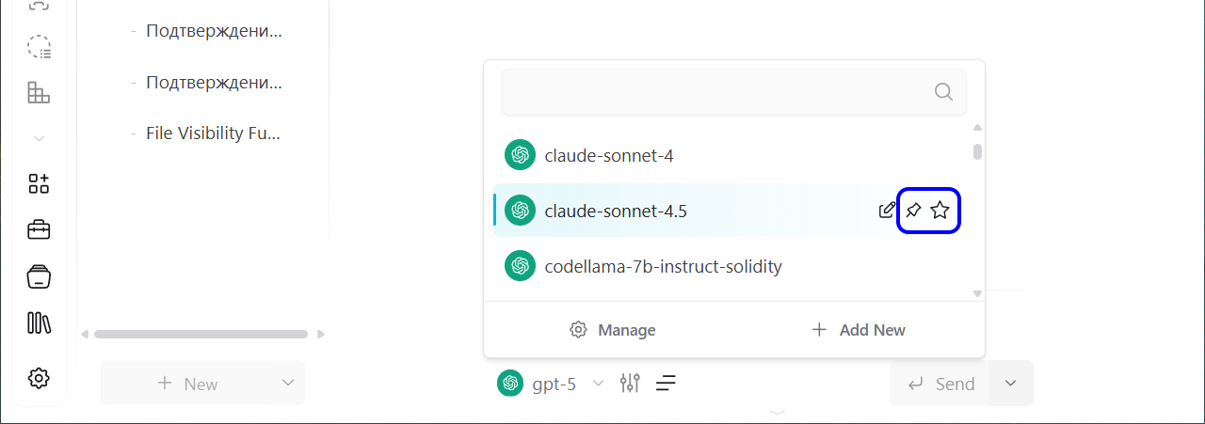
Task: Select claude-sonnet-4 from the model list
Action: pyautogui.click(x=608, y=155)
